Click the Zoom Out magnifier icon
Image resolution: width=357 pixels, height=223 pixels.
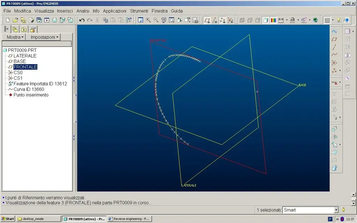156,20
